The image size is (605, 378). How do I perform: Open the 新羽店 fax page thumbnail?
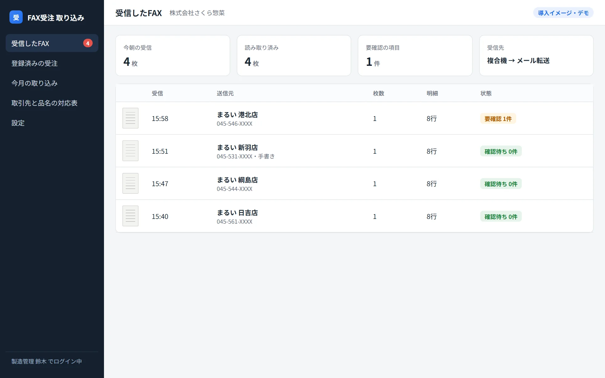pyautogui.click(x=130, y=151)
